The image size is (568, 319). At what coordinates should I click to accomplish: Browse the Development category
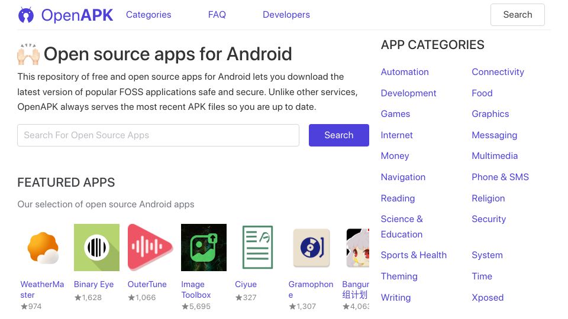[x=408, y=93]
